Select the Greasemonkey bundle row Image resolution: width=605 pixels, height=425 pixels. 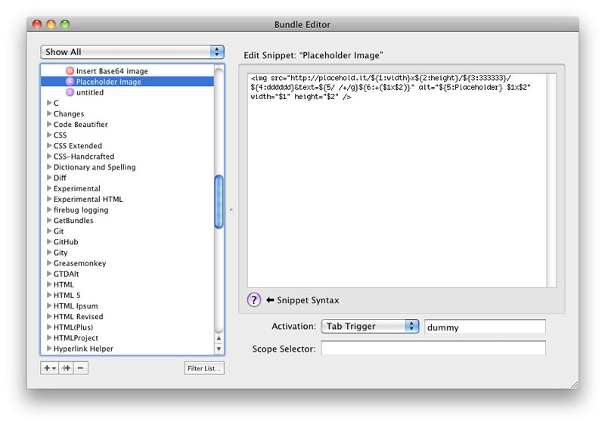(x=79, y=263)
